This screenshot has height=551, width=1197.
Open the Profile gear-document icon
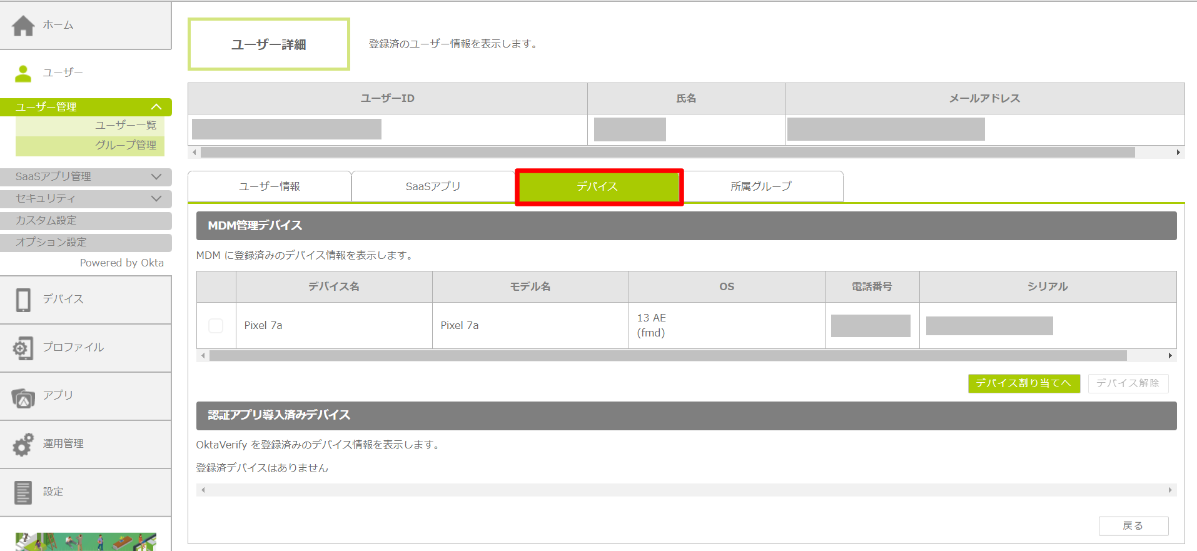coord(23,348)
